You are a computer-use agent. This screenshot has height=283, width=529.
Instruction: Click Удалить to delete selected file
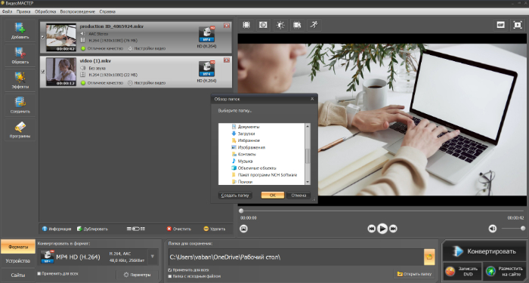point(214,229)
